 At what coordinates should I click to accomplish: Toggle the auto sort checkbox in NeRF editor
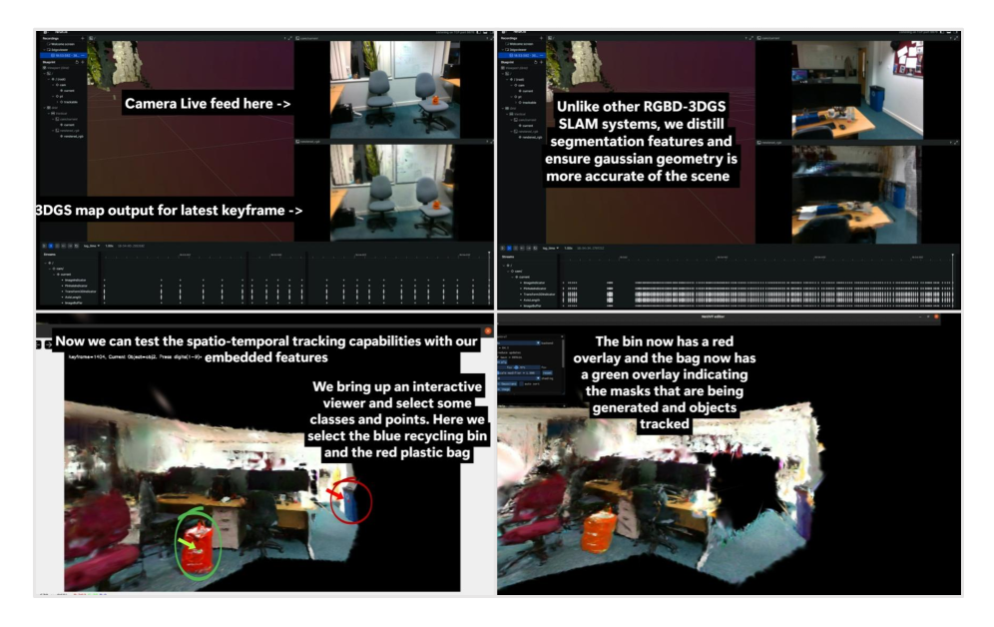521,384
